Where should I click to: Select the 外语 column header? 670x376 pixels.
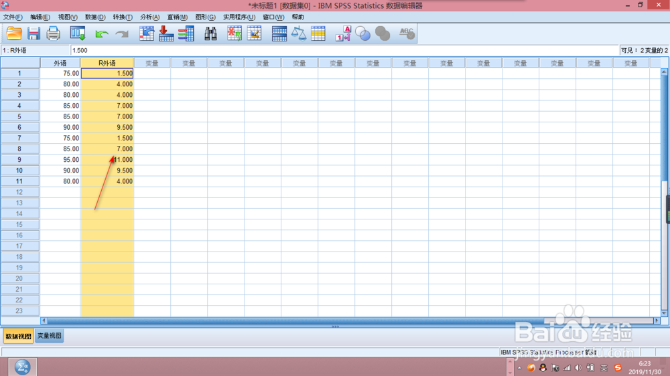click(60, 63)
